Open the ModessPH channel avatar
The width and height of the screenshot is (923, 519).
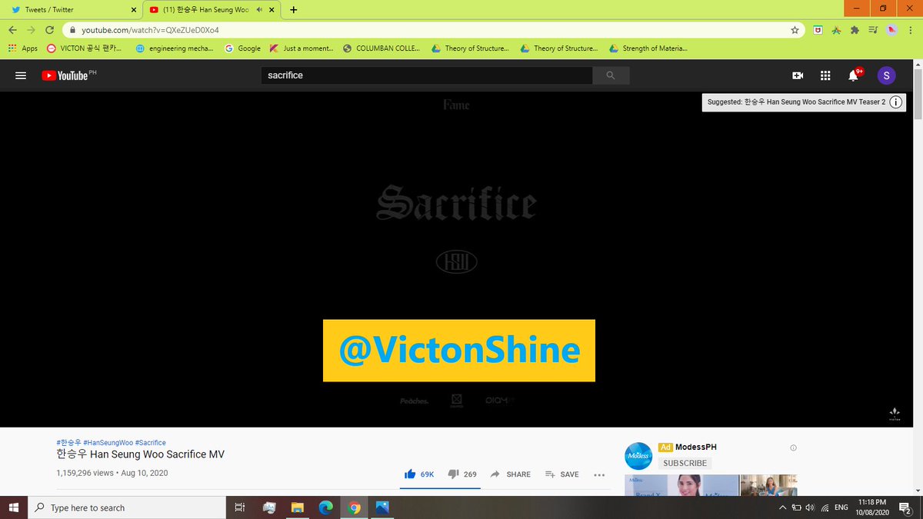638,456
